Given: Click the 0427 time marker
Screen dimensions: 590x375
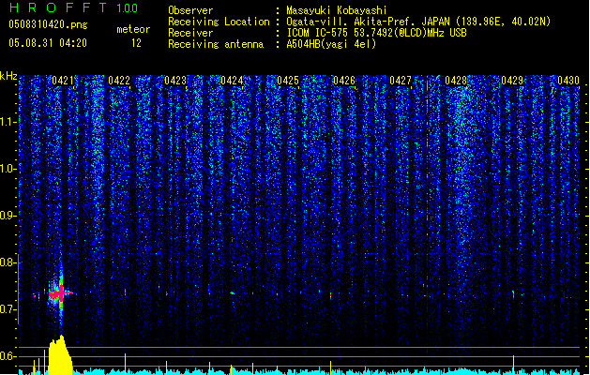Looking at the screenshot, I should tap(401, 81).
